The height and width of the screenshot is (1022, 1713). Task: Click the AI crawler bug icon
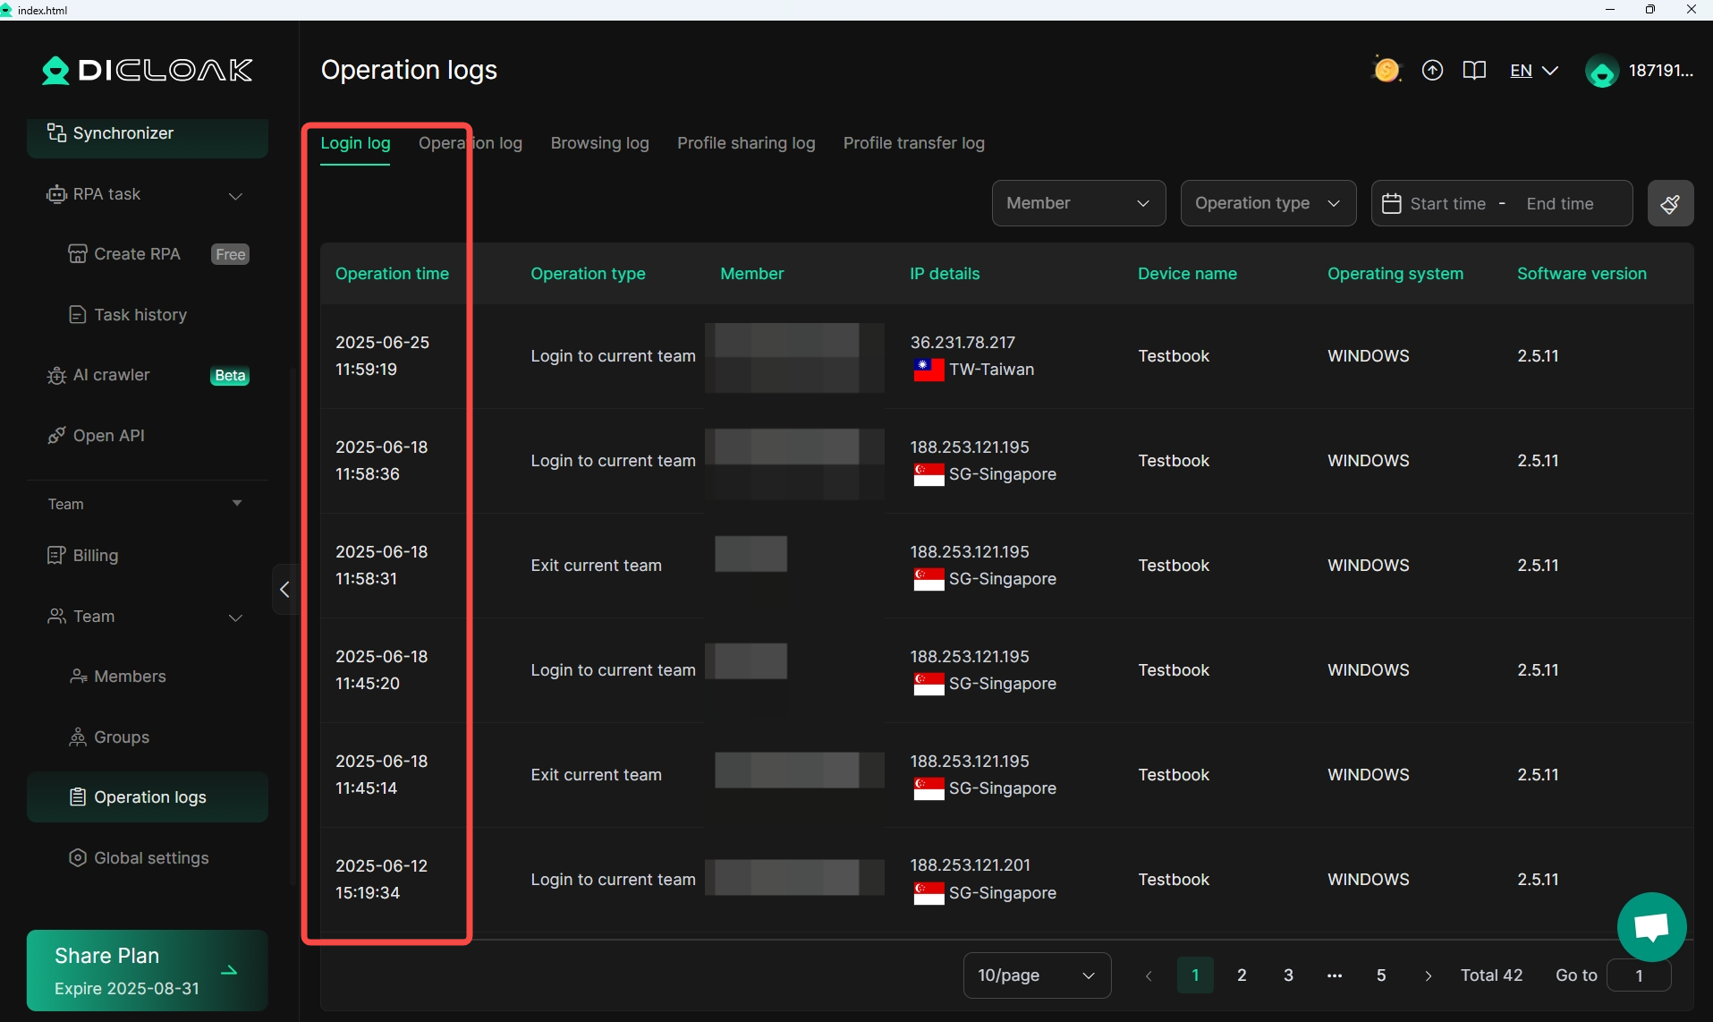pos(56,375)
